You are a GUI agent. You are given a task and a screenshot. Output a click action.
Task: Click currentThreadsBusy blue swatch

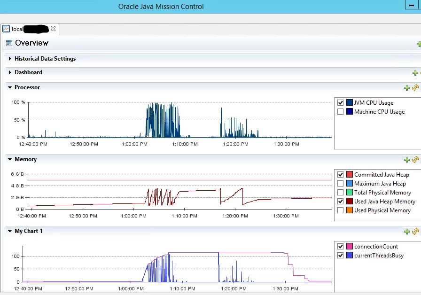(349, 255)
